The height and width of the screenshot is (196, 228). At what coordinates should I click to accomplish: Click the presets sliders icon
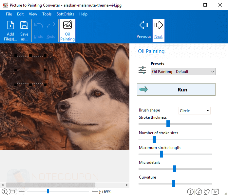pyautogui.click(x=142, y=70)
